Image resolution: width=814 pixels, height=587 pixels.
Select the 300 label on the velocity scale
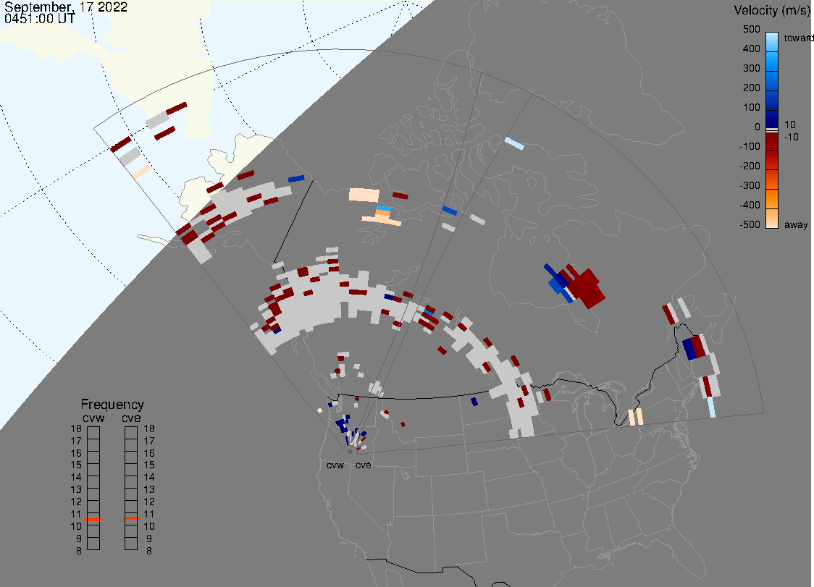(x=752, y=69)
